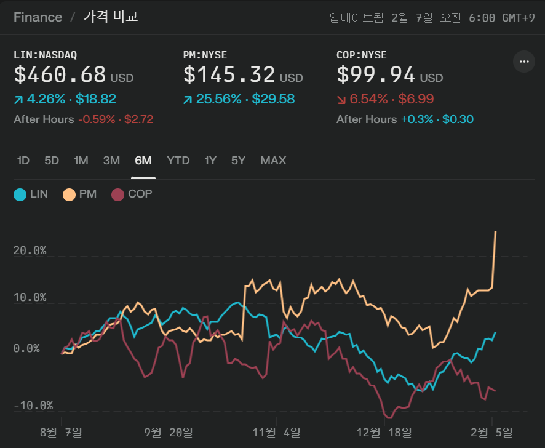The image size is (545, 448).
Task: Select the 1D time range tab
Action: tap(23, 161)
